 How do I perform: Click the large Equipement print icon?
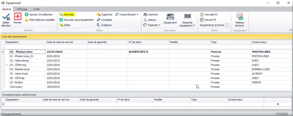pos(170,17)
